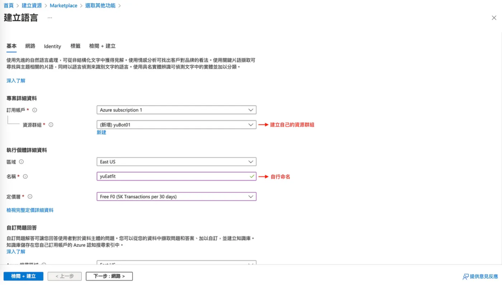Expand the 定價層 Free F0 dropdown

click(176, 197)
